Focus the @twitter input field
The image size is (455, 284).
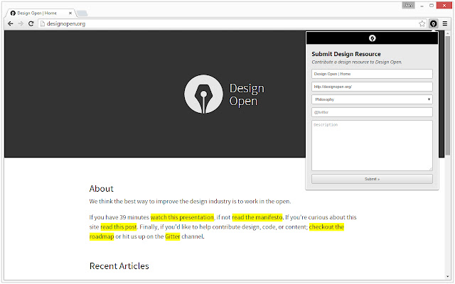(372, 112)
